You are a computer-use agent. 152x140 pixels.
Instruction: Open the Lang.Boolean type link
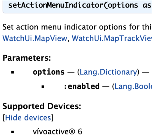pos(133,86)
